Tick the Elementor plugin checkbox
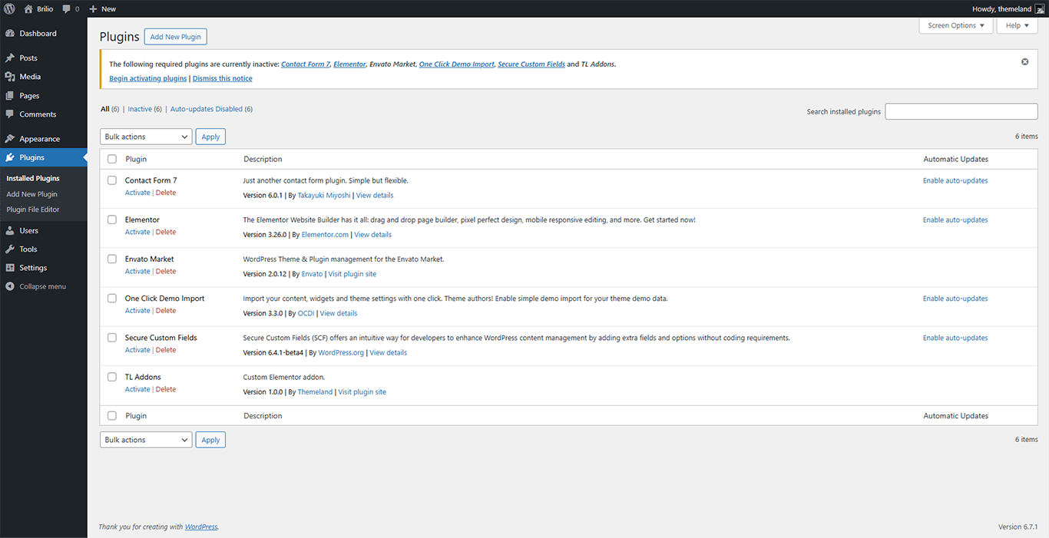Screen dimensions: 1049x538 tap(112, 219)
